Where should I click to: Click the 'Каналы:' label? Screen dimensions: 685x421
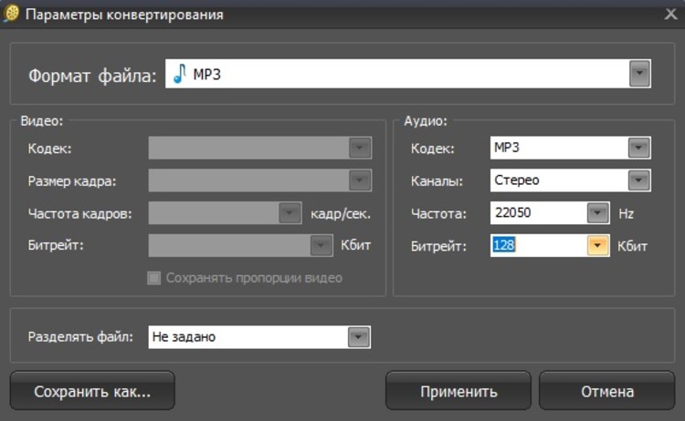click(437, 180)
